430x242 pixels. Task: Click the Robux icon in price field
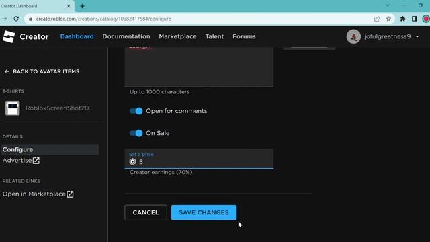pos(132,161)
